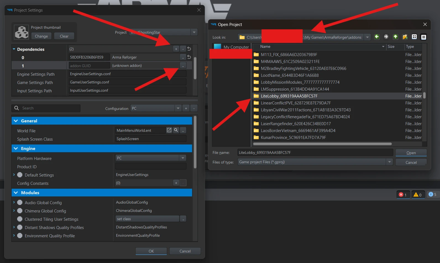Image resolution: width=440 pixels, height=263 pixels.
Task: Browse for the unknown addon dependency
Action: 183,65
